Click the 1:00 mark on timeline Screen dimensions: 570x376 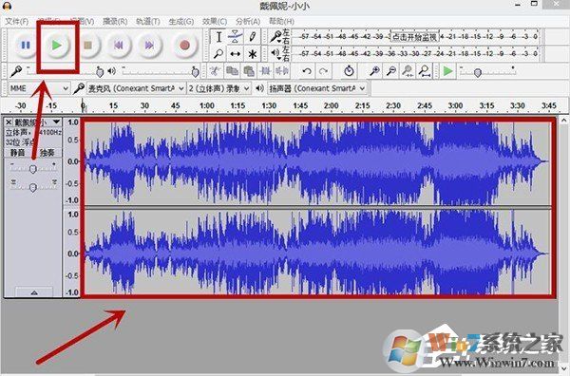tap(207, 105)
